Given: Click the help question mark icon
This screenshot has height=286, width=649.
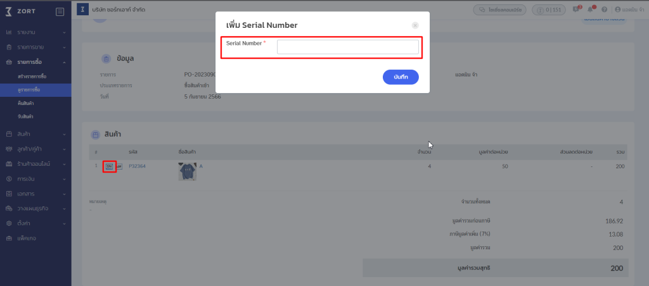Looking at the screenshot, I should 604,10.
